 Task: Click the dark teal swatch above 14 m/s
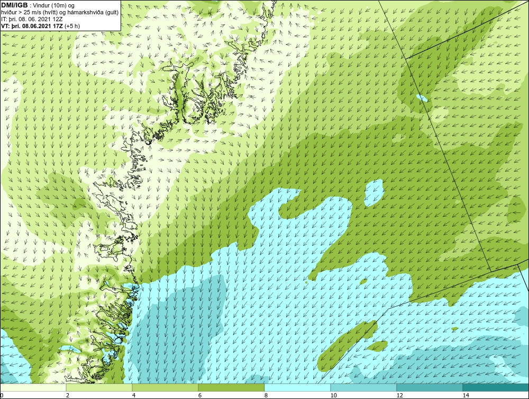coord(496,387)
